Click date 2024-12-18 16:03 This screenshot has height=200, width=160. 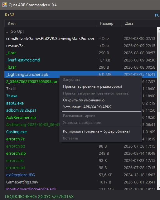(x=139, y=175)
